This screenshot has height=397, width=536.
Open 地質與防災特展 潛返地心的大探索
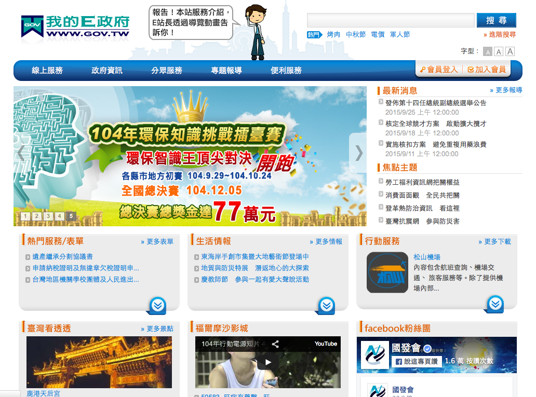tap(255, 268)
